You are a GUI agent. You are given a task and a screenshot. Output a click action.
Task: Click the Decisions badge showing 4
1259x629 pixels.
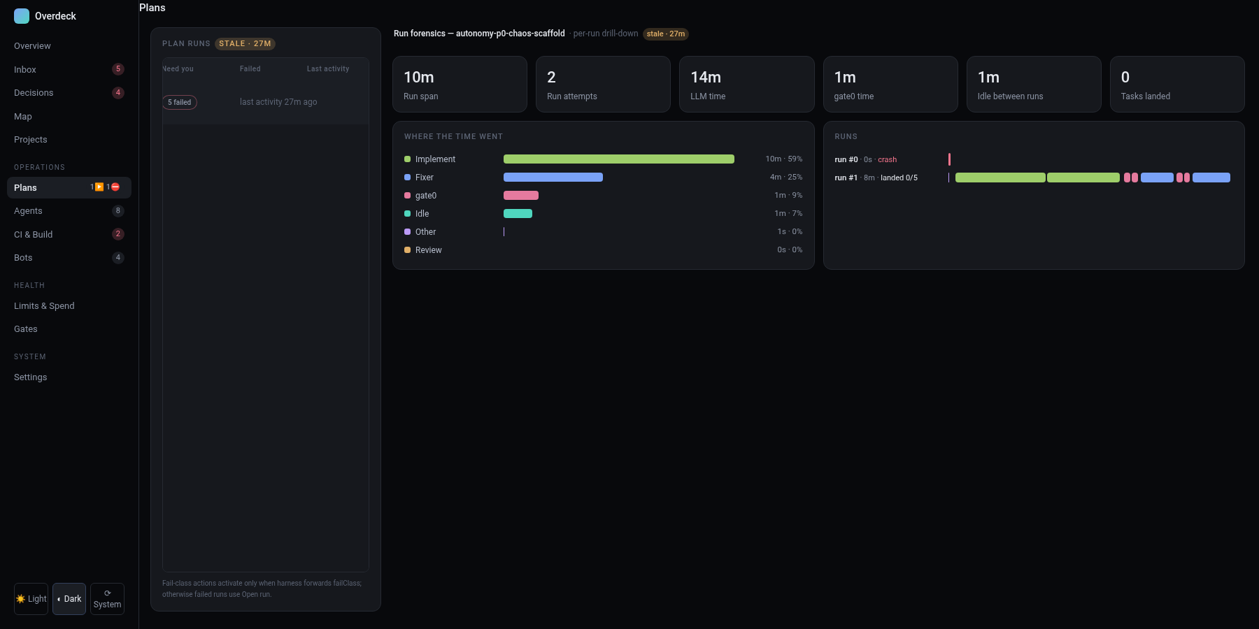118,92
